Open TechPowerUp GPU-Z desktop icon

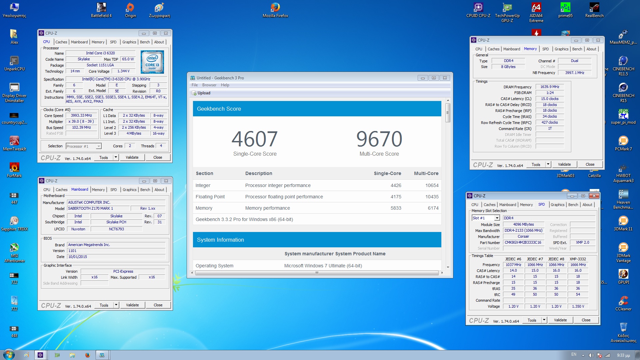click(x=507, y=13)
